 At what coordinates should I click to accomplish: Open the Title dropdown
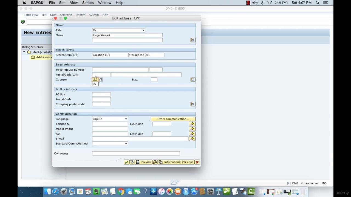[x=143, y=30]
